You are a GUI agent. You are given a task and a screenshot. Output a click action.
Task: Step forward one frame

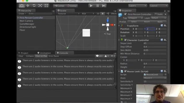pos(104,6)
